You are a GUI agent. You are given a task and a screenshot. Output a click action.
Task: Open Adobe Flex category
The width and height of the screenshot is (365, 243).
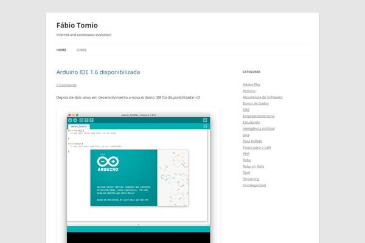tap(251, 84)
